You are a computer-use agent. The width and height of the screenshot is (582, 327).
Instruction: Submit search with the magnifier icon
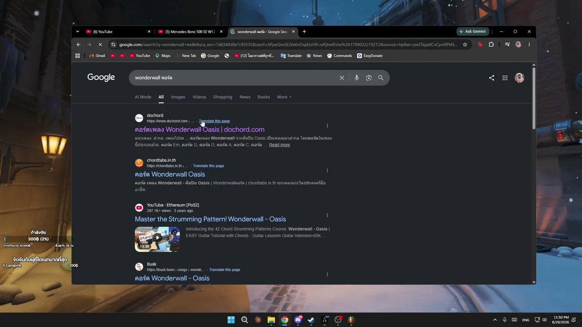pyautogui.click(x=381, y=78)
